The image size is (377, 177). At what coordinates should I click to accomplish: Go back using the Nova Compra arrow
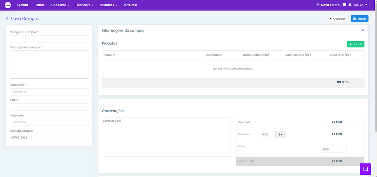7,19
